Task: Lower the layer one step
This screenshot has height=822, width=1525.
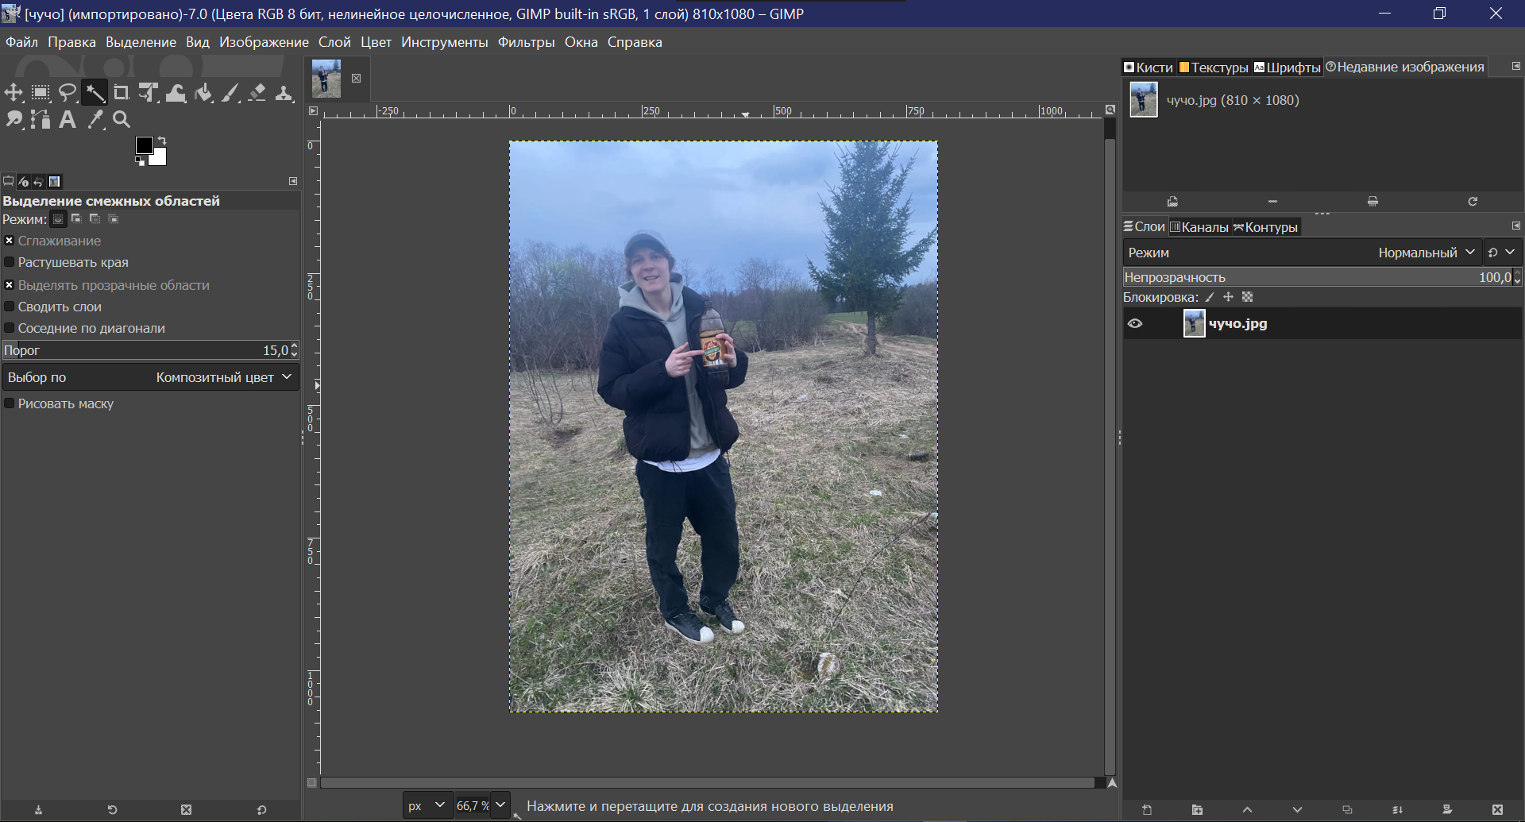Action: pos(1297,810)
